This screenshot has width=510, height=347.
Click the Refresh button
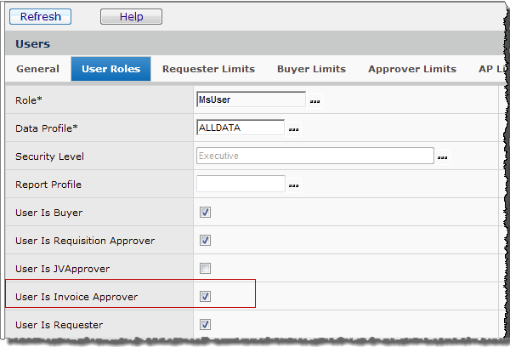pyautogui.click(x=40, y=16)
